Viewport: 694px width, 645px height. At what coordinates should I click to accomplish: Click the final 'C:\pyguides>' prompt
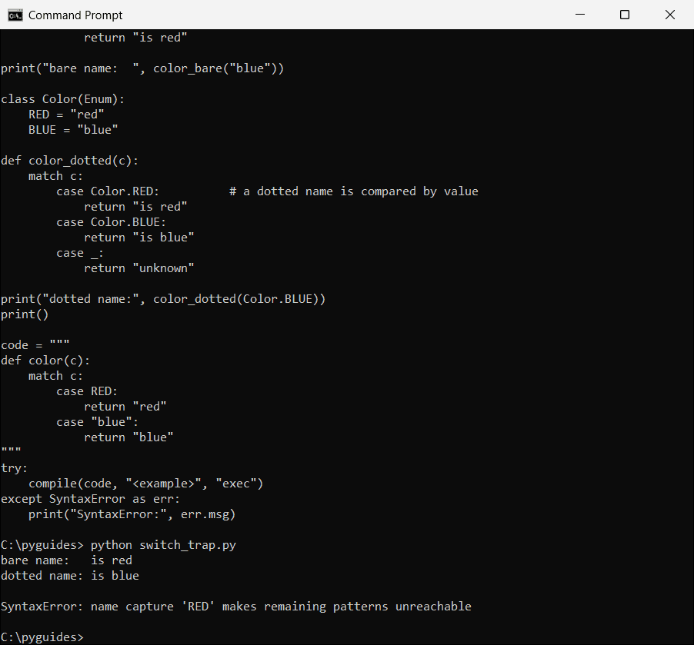tap(42, 637)
